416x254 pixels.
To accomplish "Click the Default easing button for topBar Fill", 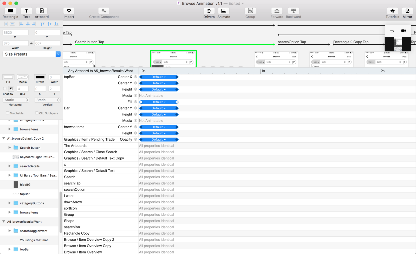I will click(x=159, y=102).
